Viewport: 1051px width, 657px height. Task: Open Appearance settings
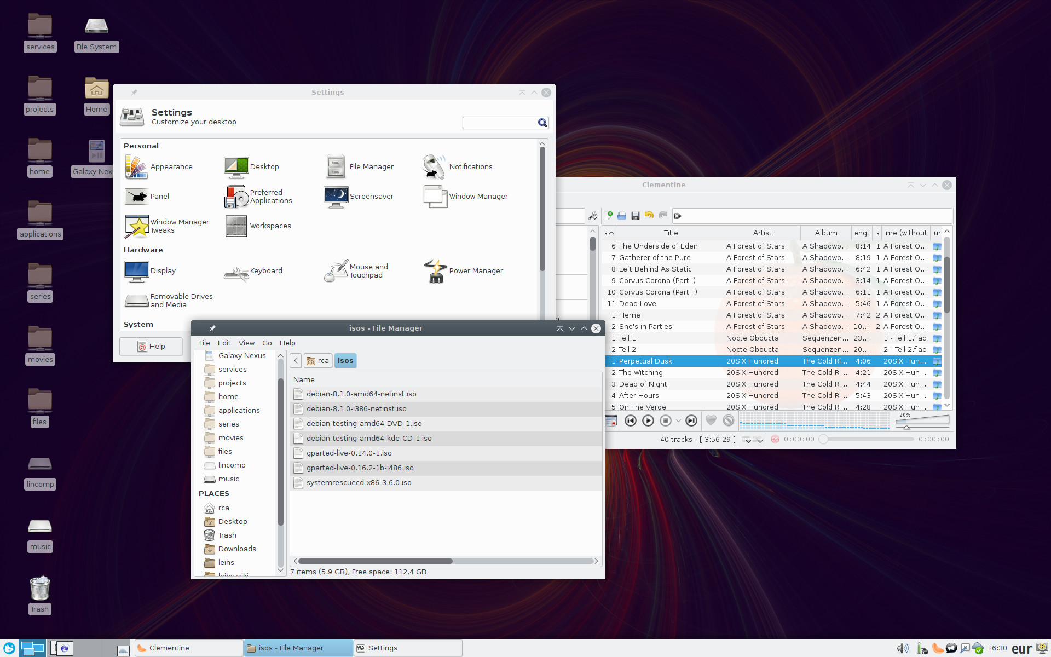159,167
